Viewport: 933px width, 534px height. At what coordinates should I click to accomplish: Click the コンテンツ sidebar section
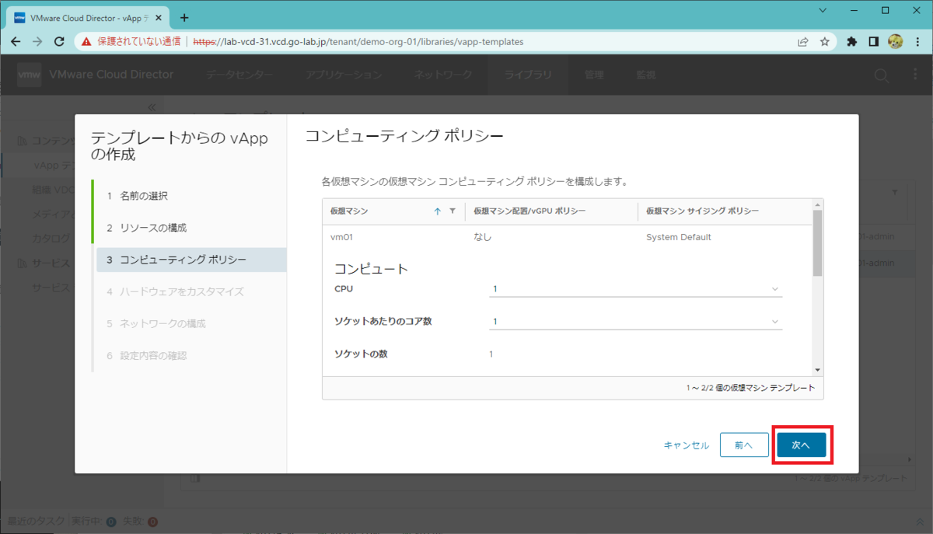[46, 141]
